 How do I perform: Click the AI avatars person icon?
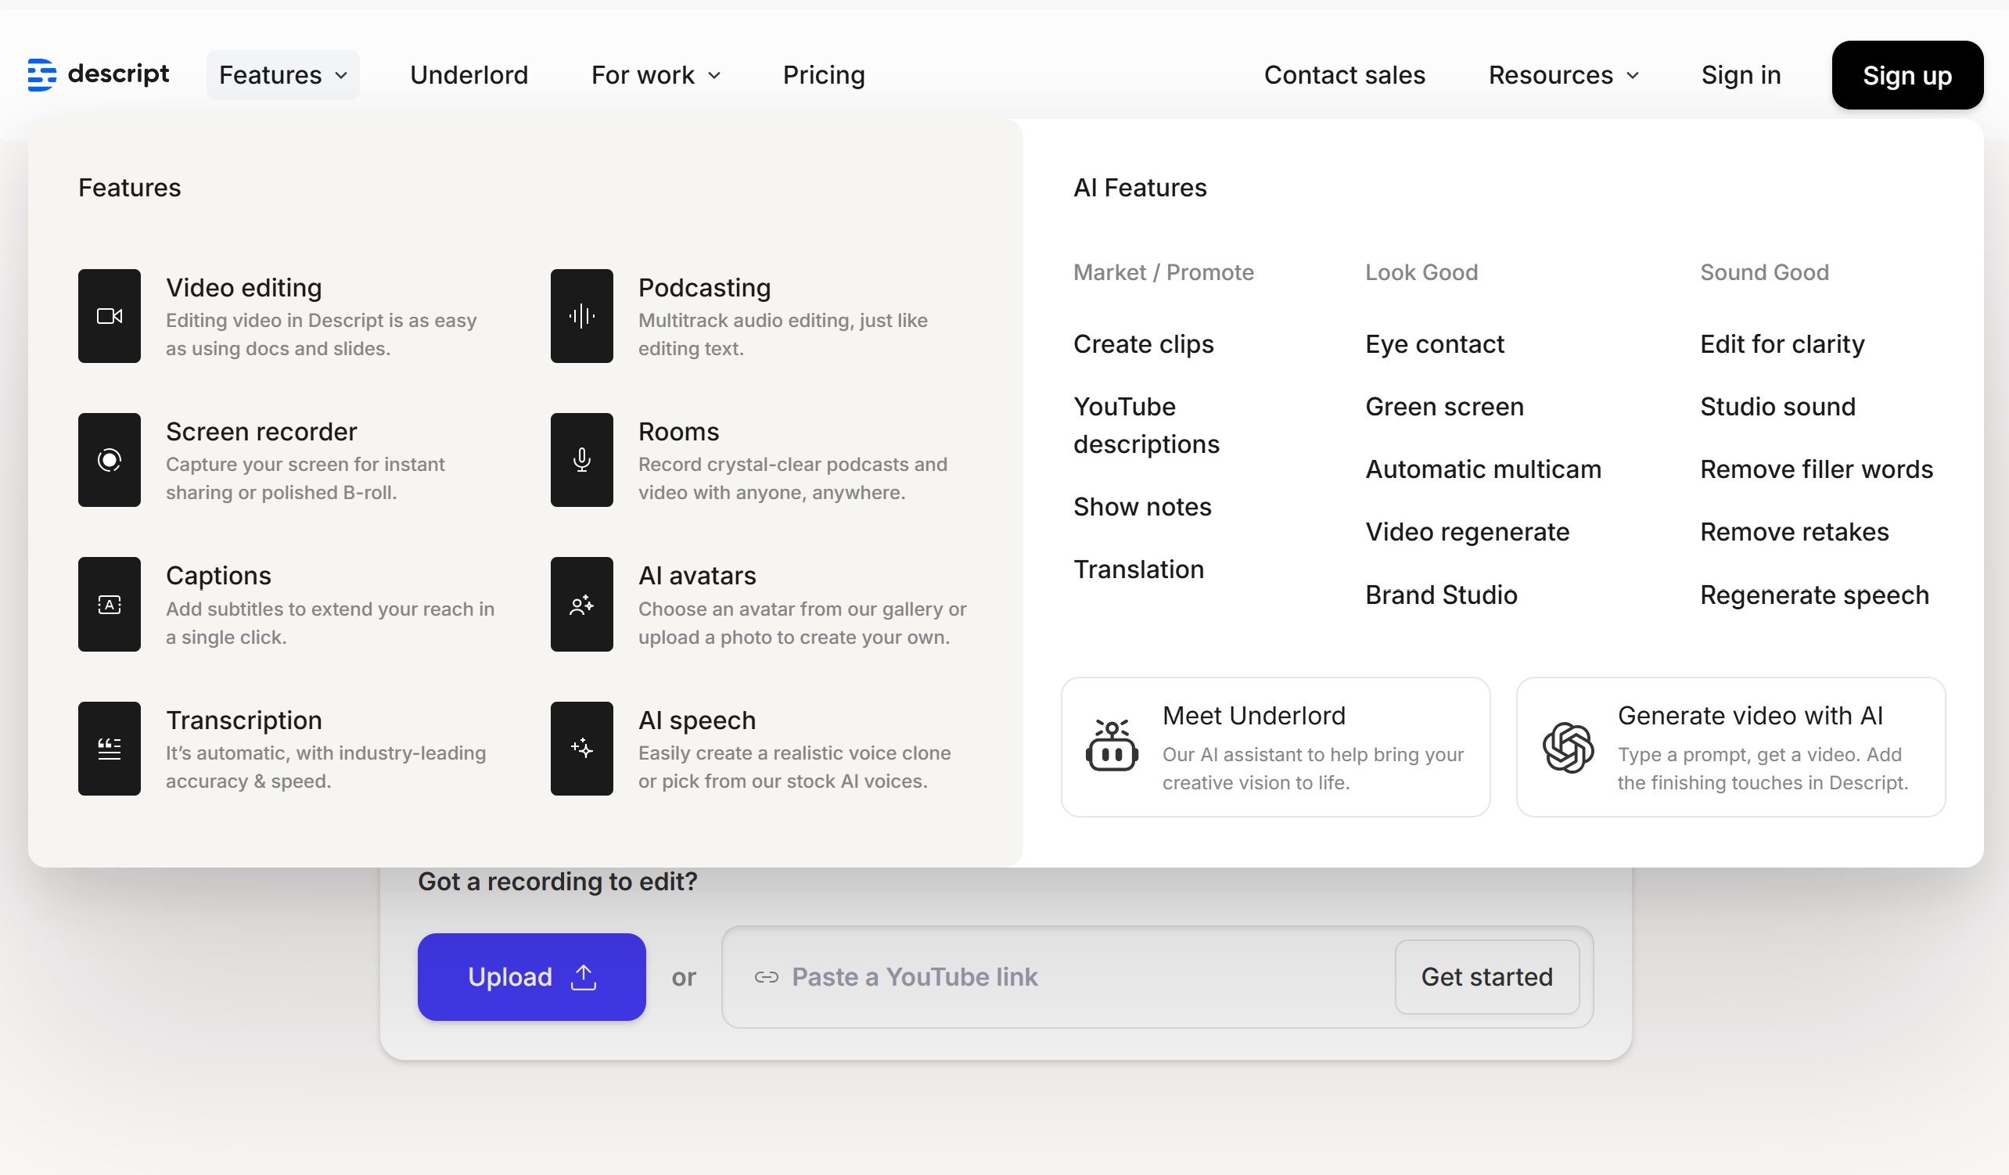[x=581, y=604]
